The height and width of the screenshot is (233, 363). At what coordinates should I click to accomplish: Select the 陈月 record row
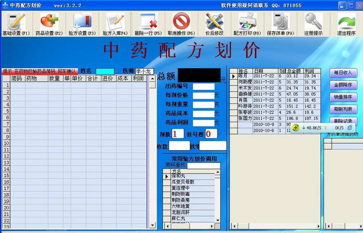pos(275,76)
